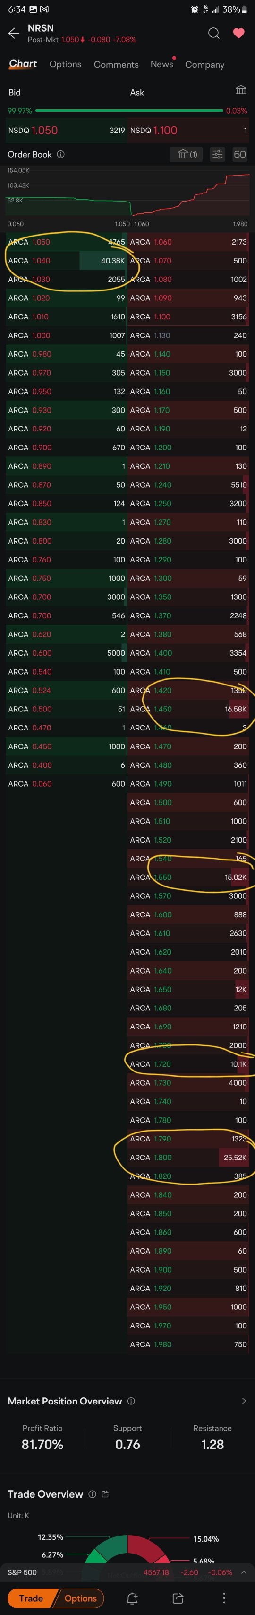Select the ARCA 1.800 ask row
This screenshot has width=255, height=1615.
(x=188, y=1158)
